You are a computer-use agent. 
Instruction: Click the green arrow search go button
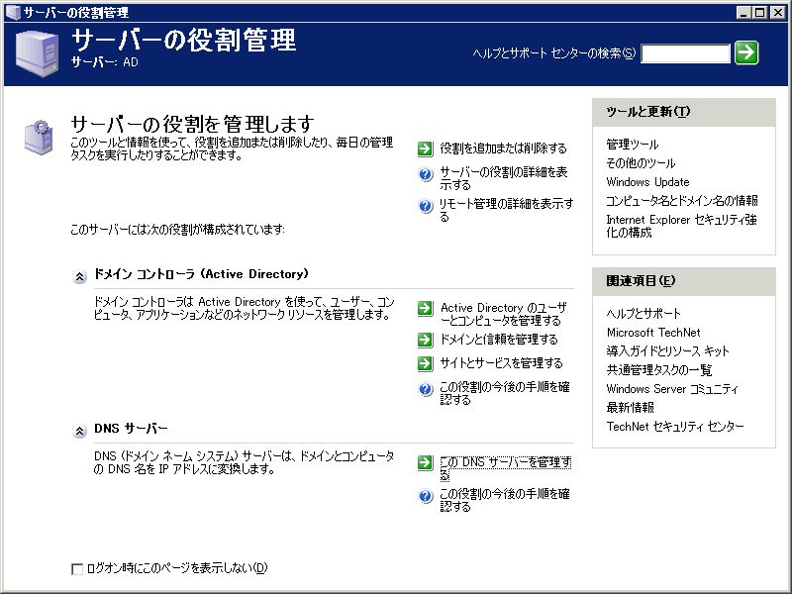click(746, 52)
